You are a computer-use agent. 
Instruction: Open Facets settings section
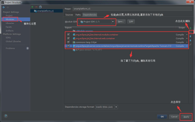[9, 27]
